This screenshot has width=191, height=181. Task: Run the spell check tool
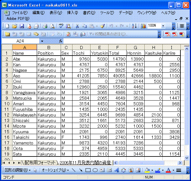pyautogui.click(x=61, y=26)
